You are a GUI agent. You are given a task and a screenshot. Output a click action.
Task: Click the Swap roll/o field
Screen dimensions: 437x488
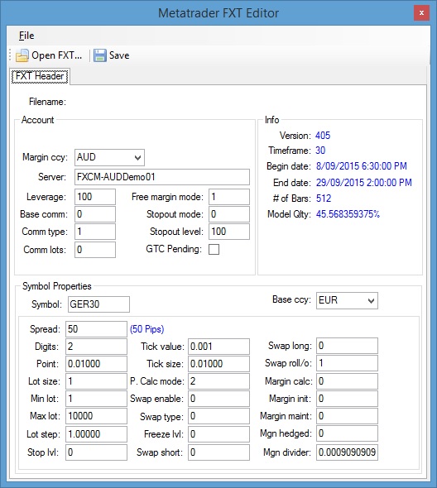pyautogui.click(x=347, y=363)
